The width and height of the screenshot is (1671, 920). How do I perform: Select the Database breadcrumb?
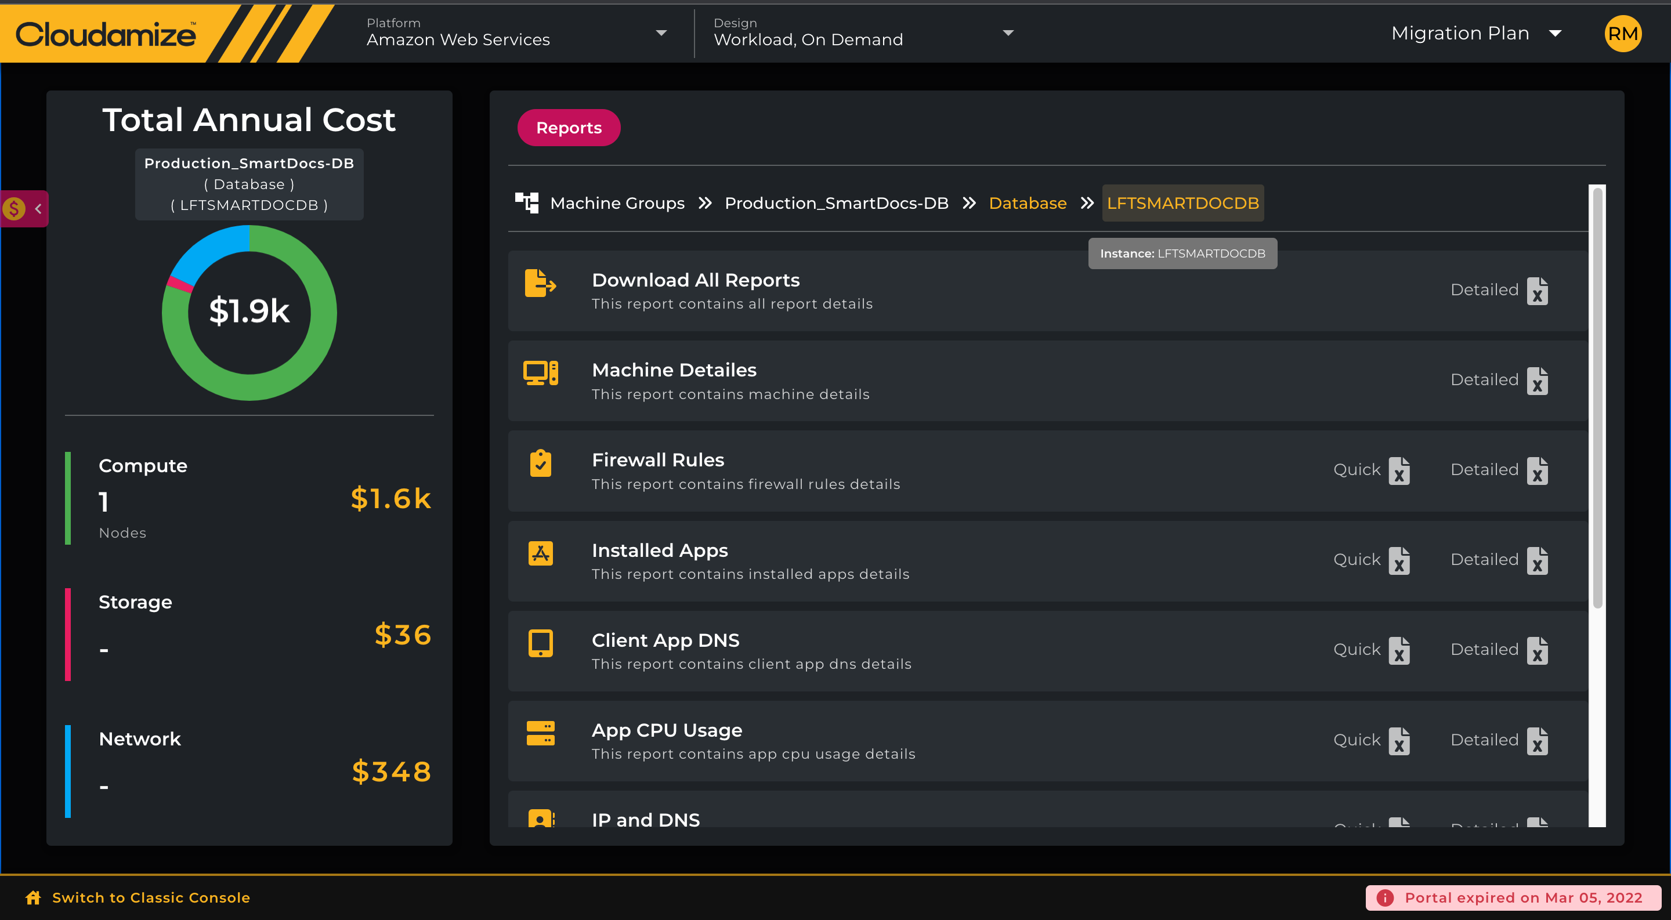point(1028,203)
